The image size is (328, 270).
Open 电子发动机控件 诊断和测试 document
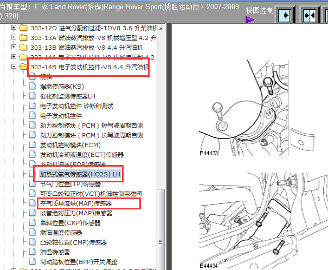[x=76, y=106]
